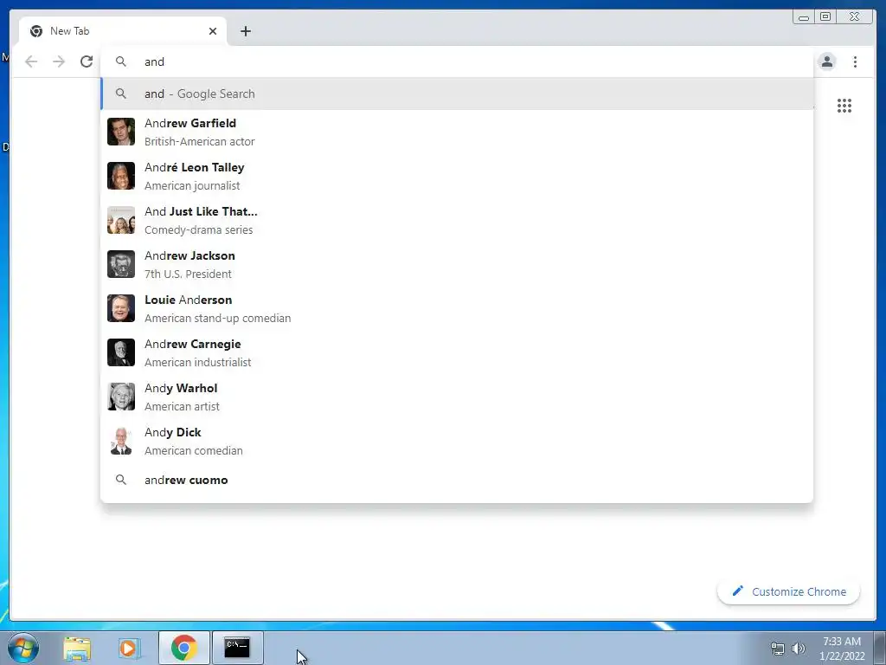Close the New Tab tab
The height and width of the screenshot is (665, 886).
click(x=213, y=31)
